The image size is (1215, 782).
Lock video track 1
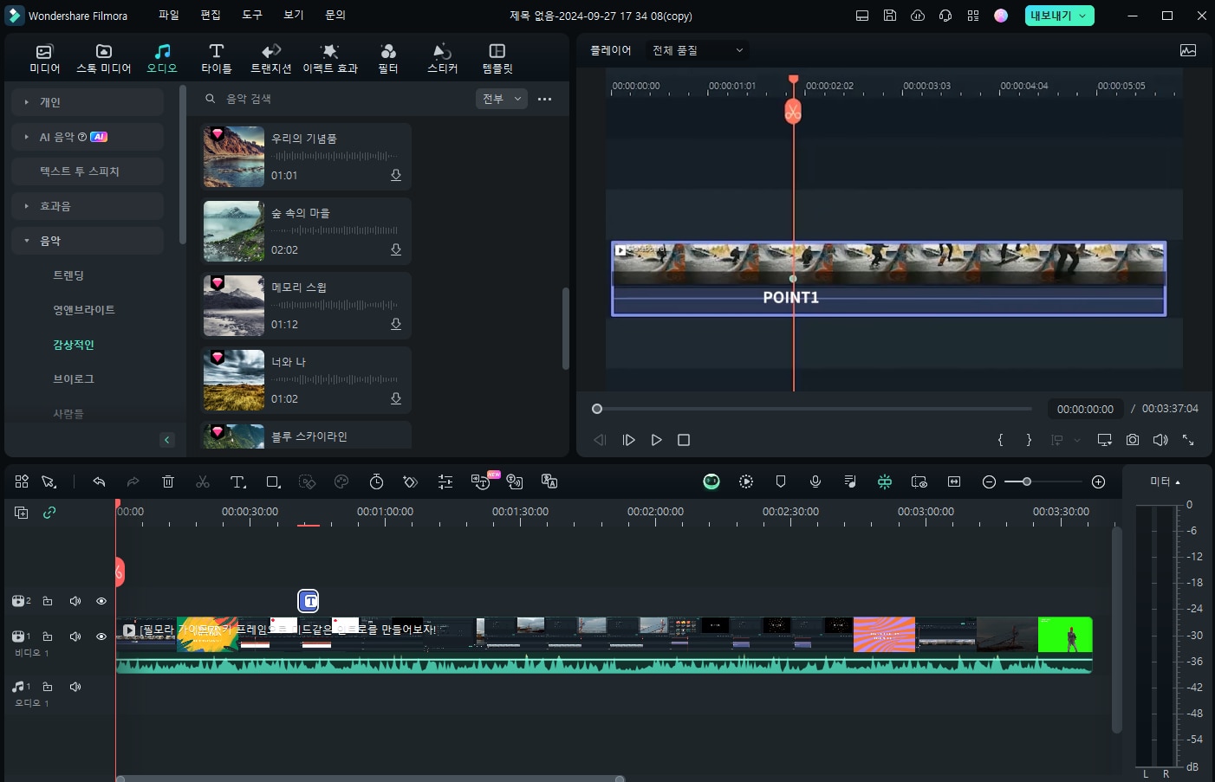(48, 637)
